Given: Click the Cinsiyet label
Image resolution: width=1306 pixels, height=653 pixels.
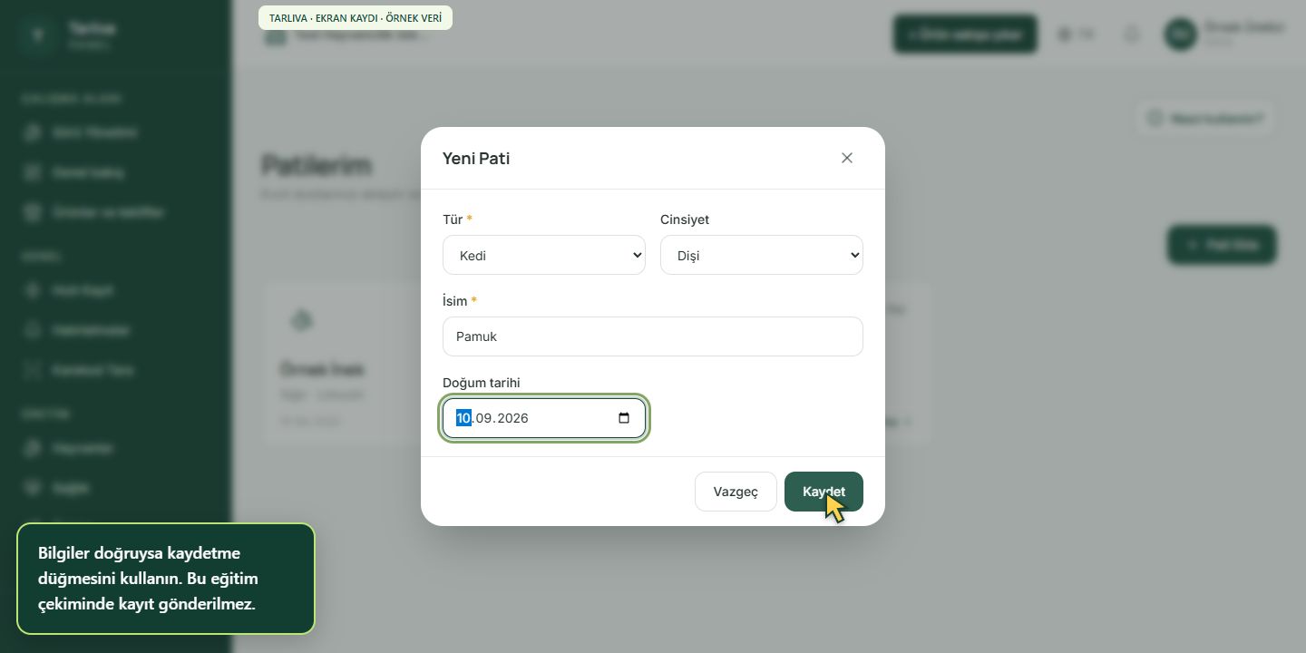Looking at the screenshot, I should click(685, 219).
